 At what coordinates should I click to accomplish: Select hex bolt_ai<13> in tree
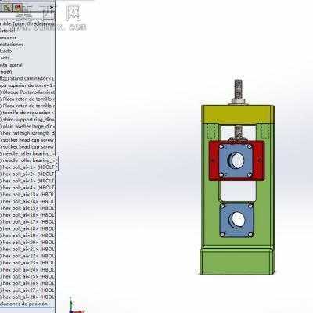[27, 195]
